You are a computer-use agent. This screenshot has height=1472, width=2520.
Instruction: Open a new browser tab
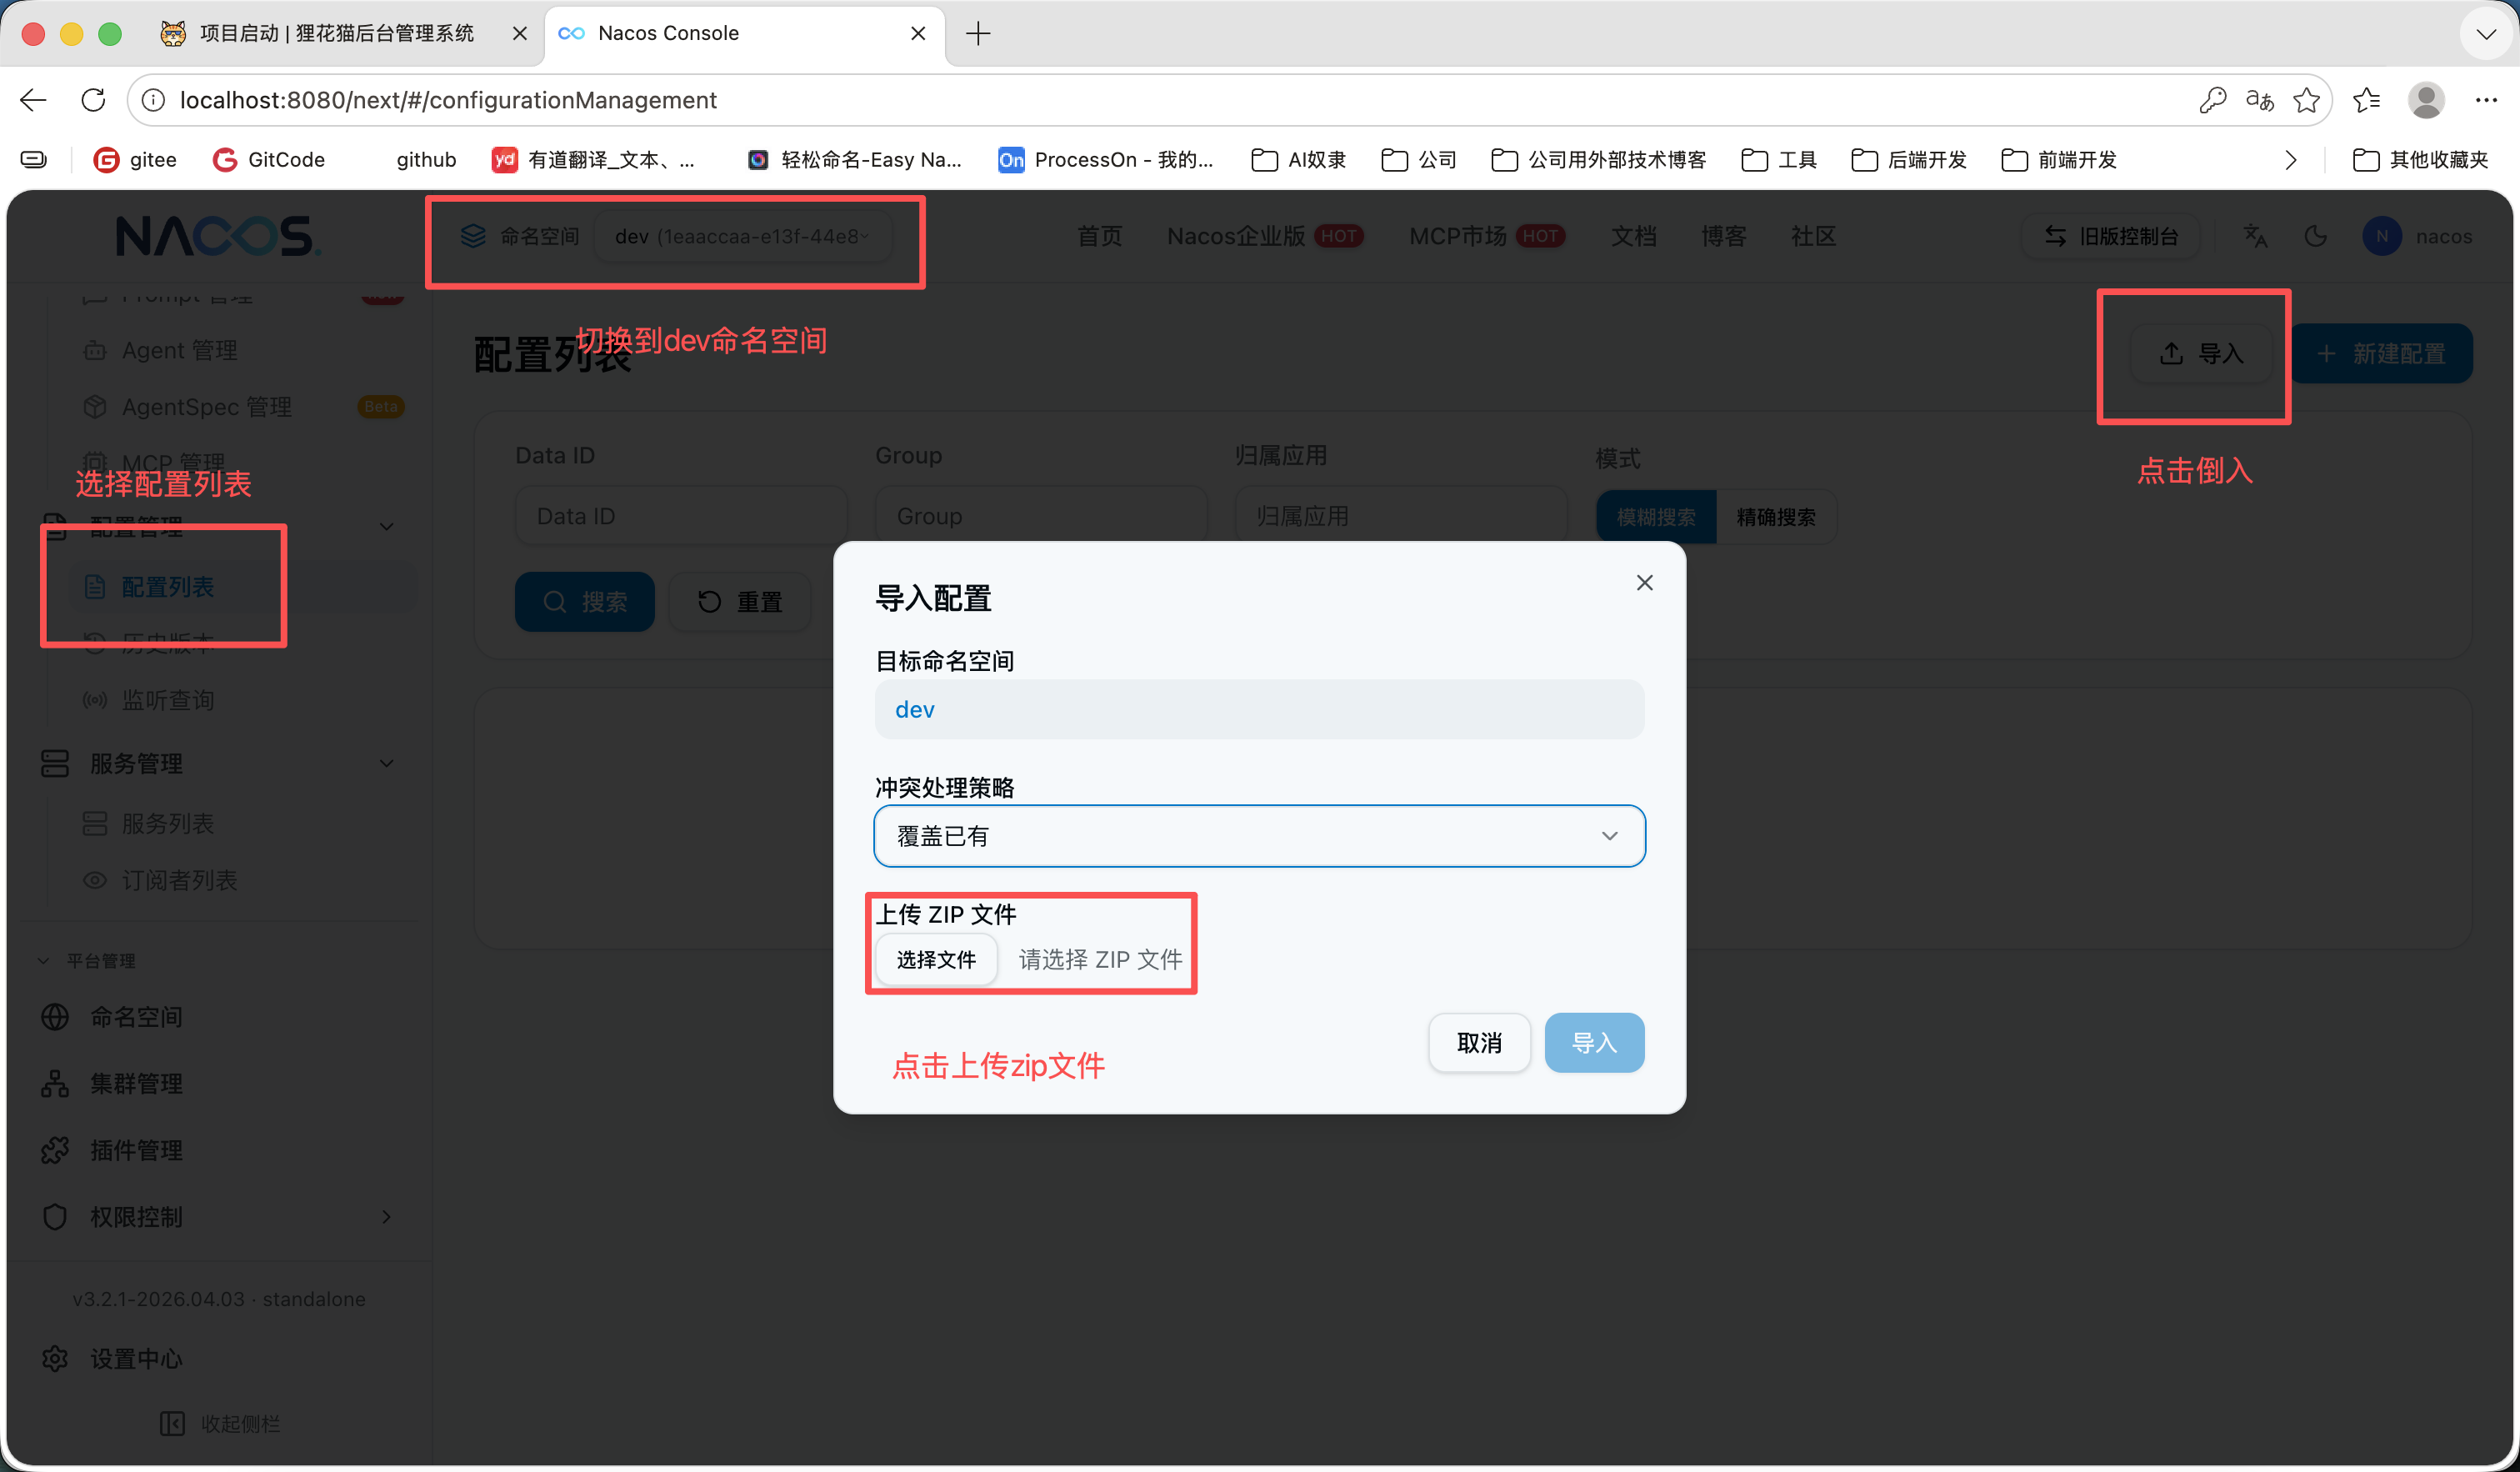tap(978, 33)
